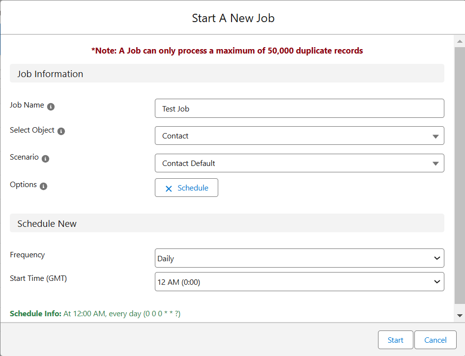Expand the Scenario dropdown arrow
The height and width of the screenshot is (356, 465).
(436, 164)
